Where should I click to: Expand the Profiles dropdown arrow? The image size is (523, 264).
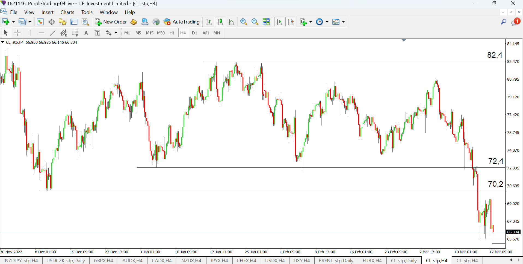[30, 22]
